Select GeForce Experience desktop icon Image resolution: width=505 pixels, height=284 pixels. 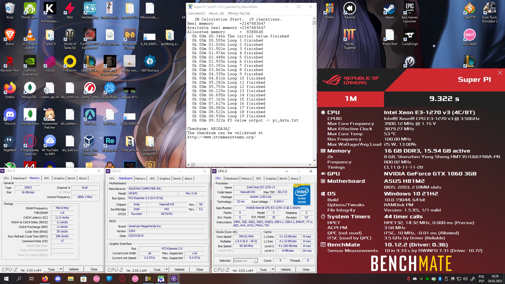pos(30,65)
